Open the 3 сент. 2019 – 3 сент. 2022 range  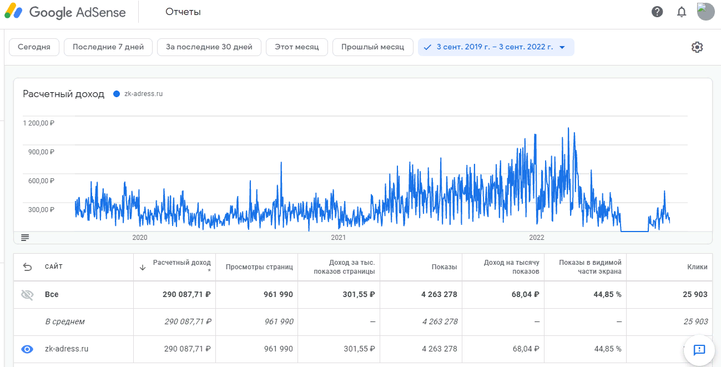point(496,47)
